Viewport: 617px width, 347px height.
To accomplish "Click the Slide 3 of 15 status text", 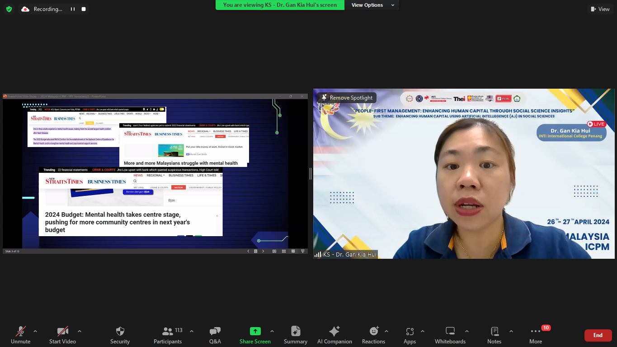I will pyautogui.click(x=12, y=251).
